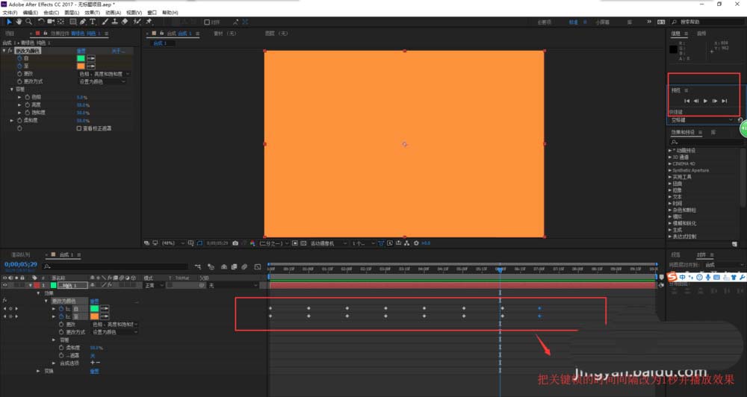Toggle stopwatch for 自 property in Effect Controls
747x397 pixels.
click(x=19, y=58)
